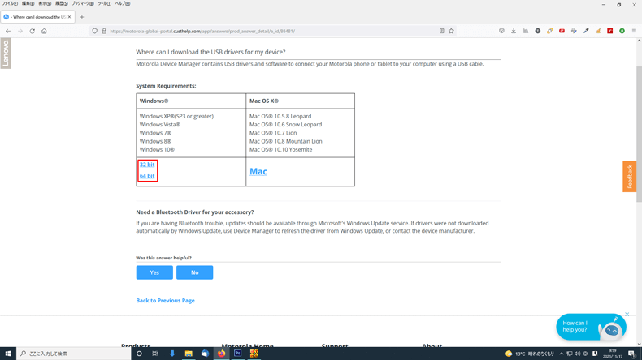Click the URL address bar
Viewport: 642px width, 360px height.
[x=268, y=31]
